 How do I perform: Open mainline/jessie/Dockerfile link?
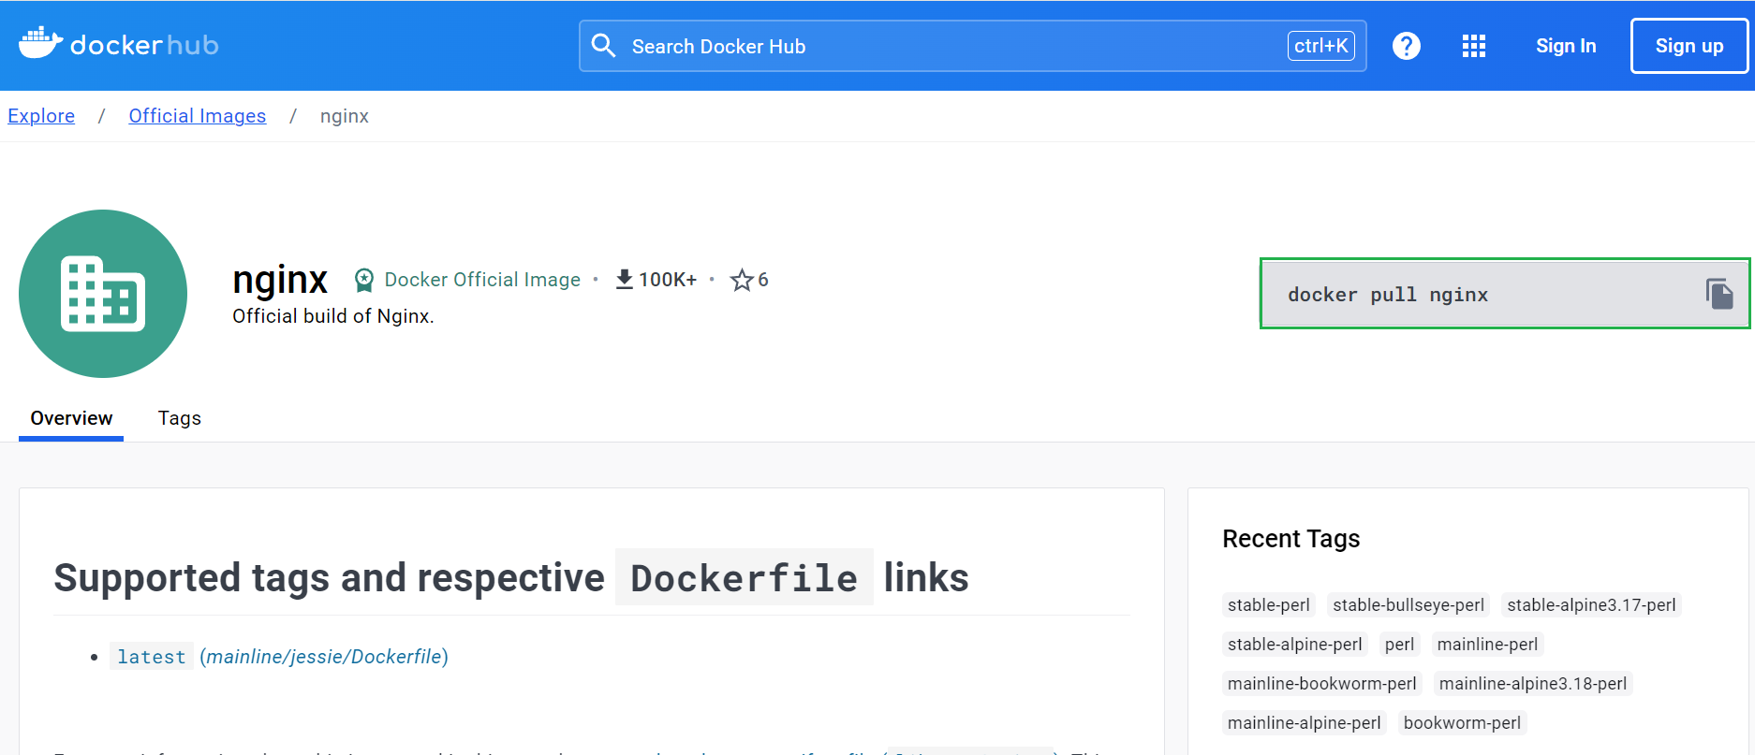point(324,657)
